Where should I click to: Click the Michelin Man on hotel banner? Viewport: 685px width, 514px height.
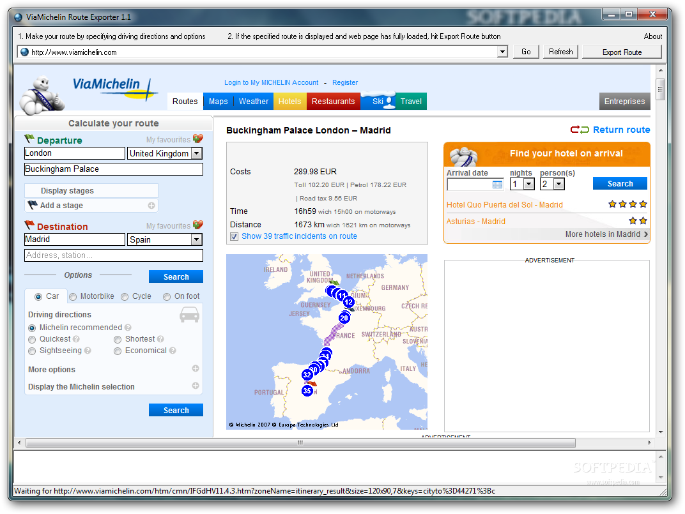tap(463, 156)
